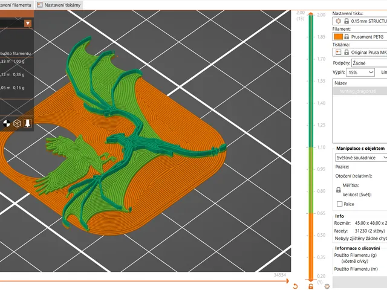The height and width of the screenshot is (290, 387).
Task: Expand the legend view type dropdown arrow
Action: pyautogui.click(x=28, y=23)
